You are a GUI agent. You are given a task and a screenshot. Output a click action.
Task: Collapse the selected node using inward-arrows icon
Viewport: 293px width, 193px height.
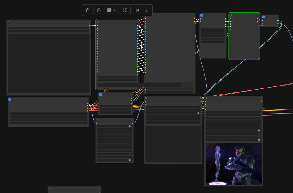(x=125, y=10)
